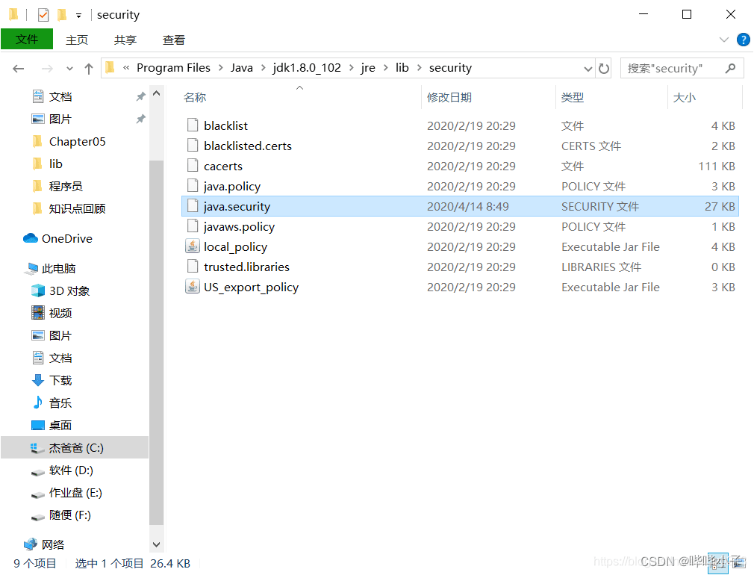This screenshot has width=754, height=575.
Task: Switch to large thumbnails view icon
Action: point(739,562)
